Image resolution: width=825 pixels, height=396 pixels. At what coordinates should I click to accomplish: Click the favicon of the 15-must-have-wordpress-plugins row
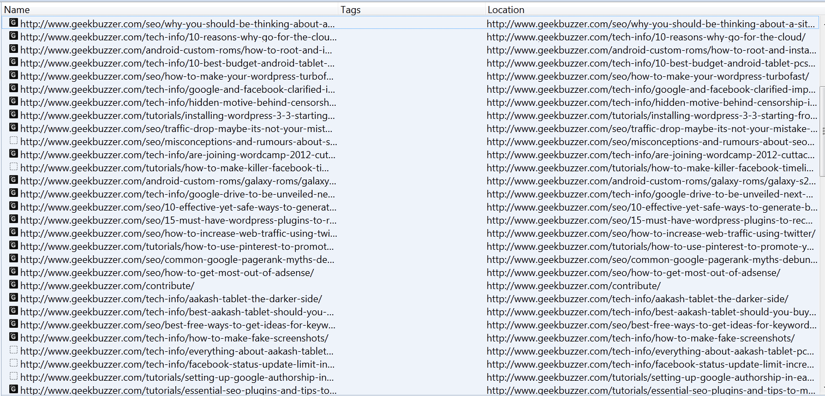tap(14, 219)
